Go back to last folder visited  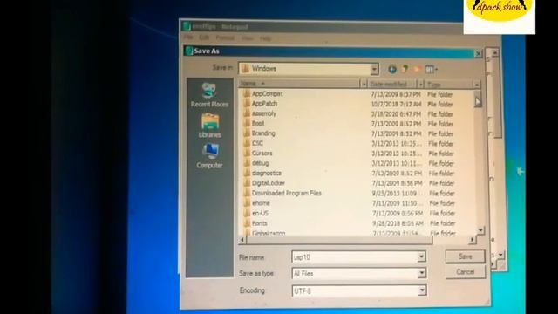pyautogui.click(x=392, y=69)
